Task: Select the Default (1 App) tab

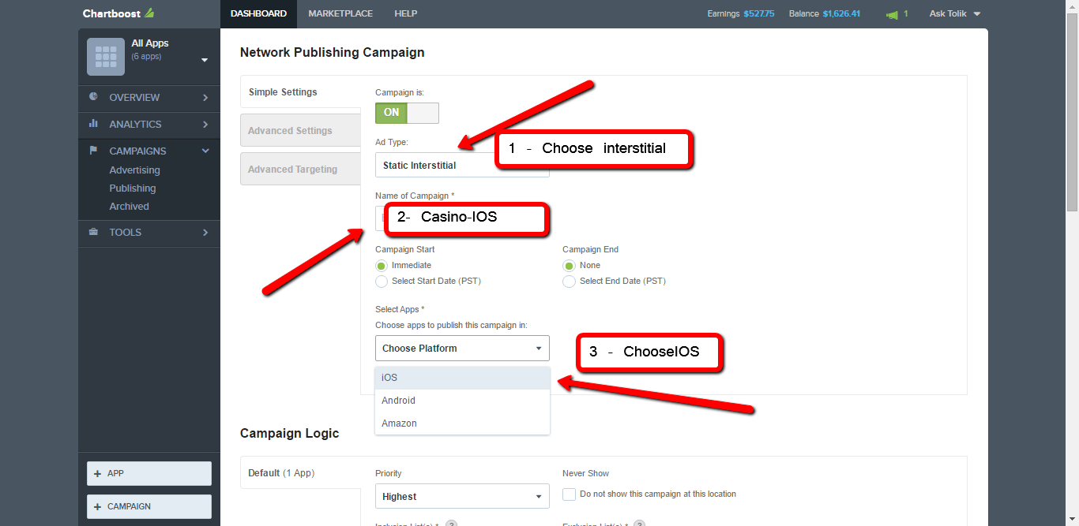Action: tap(300, 473)
